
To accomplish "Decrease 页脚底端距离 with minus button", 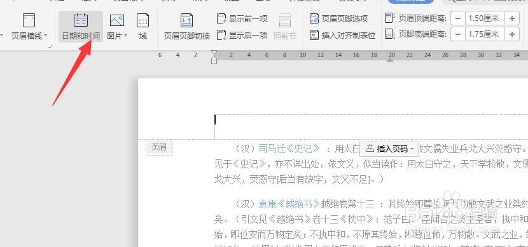I will pos(457,34).
